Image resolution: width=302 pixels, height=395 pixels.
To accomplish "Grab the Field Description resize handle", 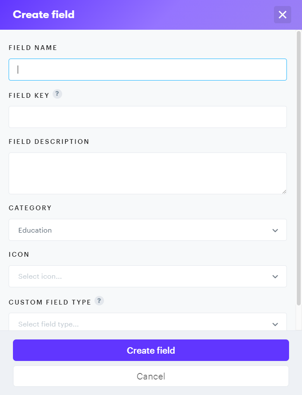I will (x=284, y=192).
